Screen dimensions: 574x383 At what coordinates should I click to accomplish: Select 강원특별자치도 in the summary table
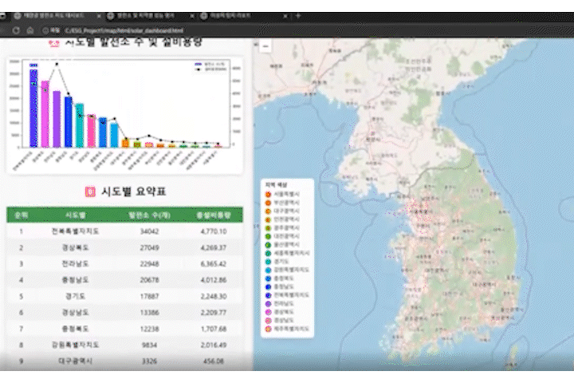pos(76,345)
